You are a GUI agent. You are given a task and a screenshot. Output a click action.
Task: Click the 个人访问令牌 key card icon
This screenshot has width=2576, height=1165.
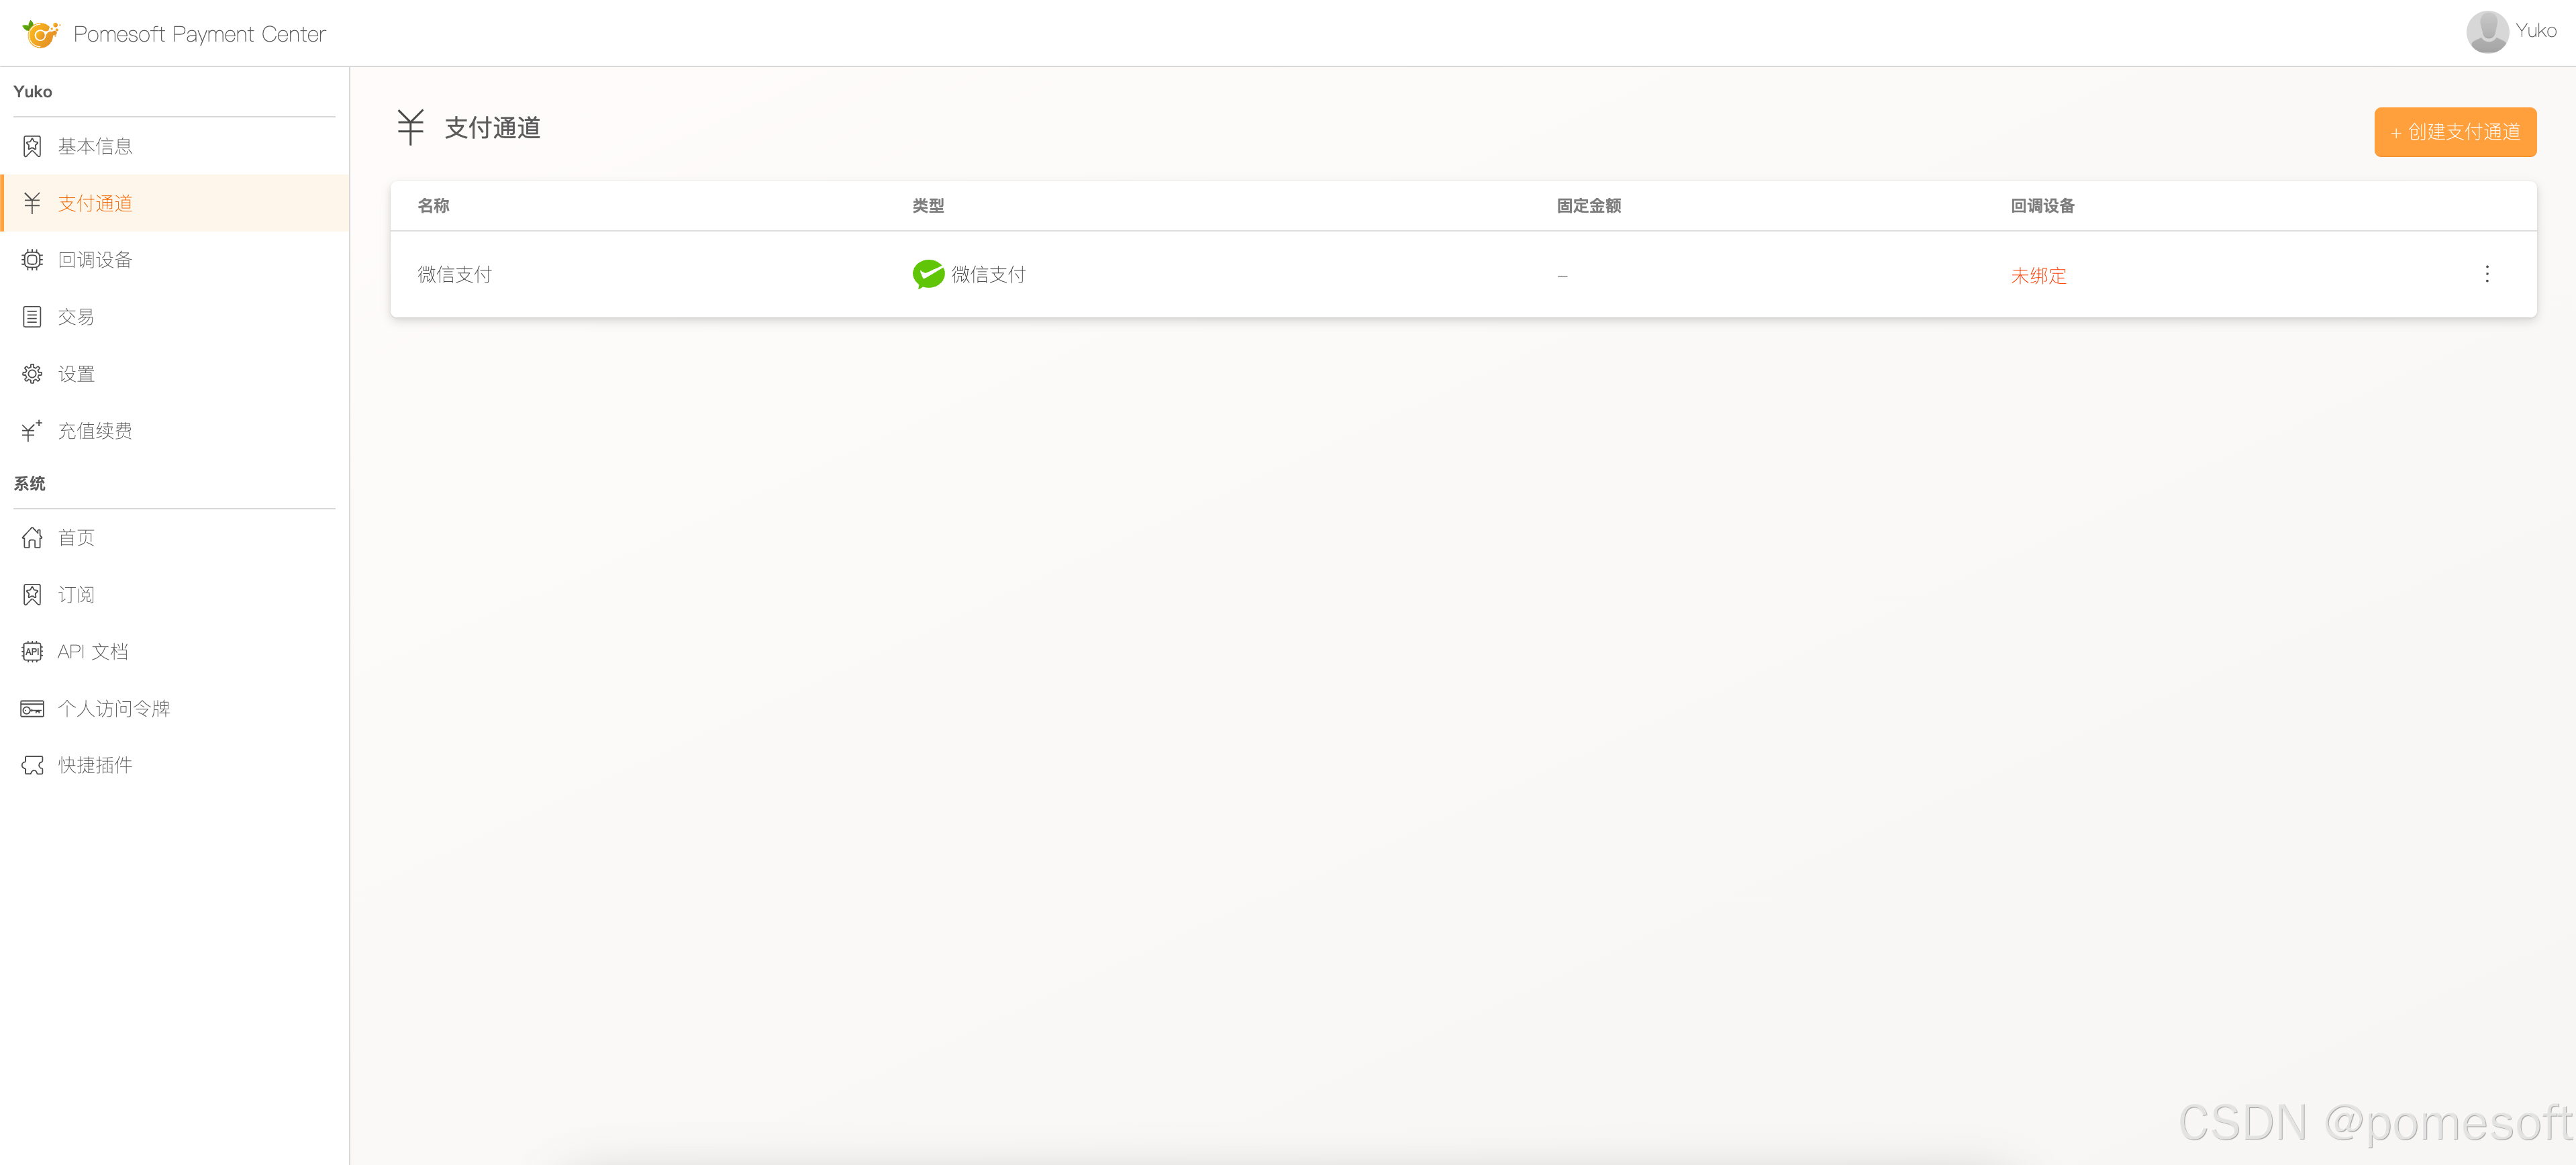(x=32, y=709)
